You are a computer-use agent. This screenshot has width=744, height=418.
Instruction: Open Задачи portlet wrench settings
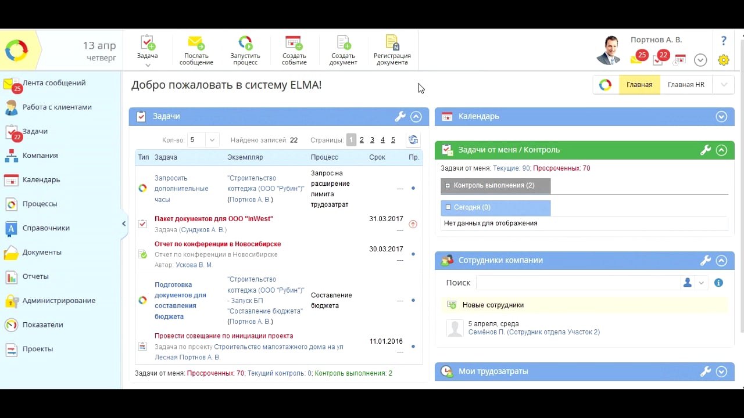[400, 117]
